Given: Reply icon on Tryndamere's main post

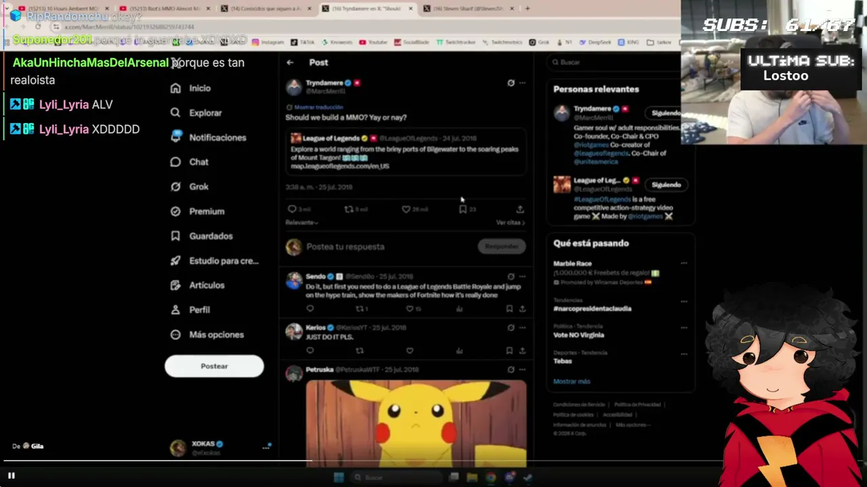Looking at the screenshot, I should click(x=292, y=210).
